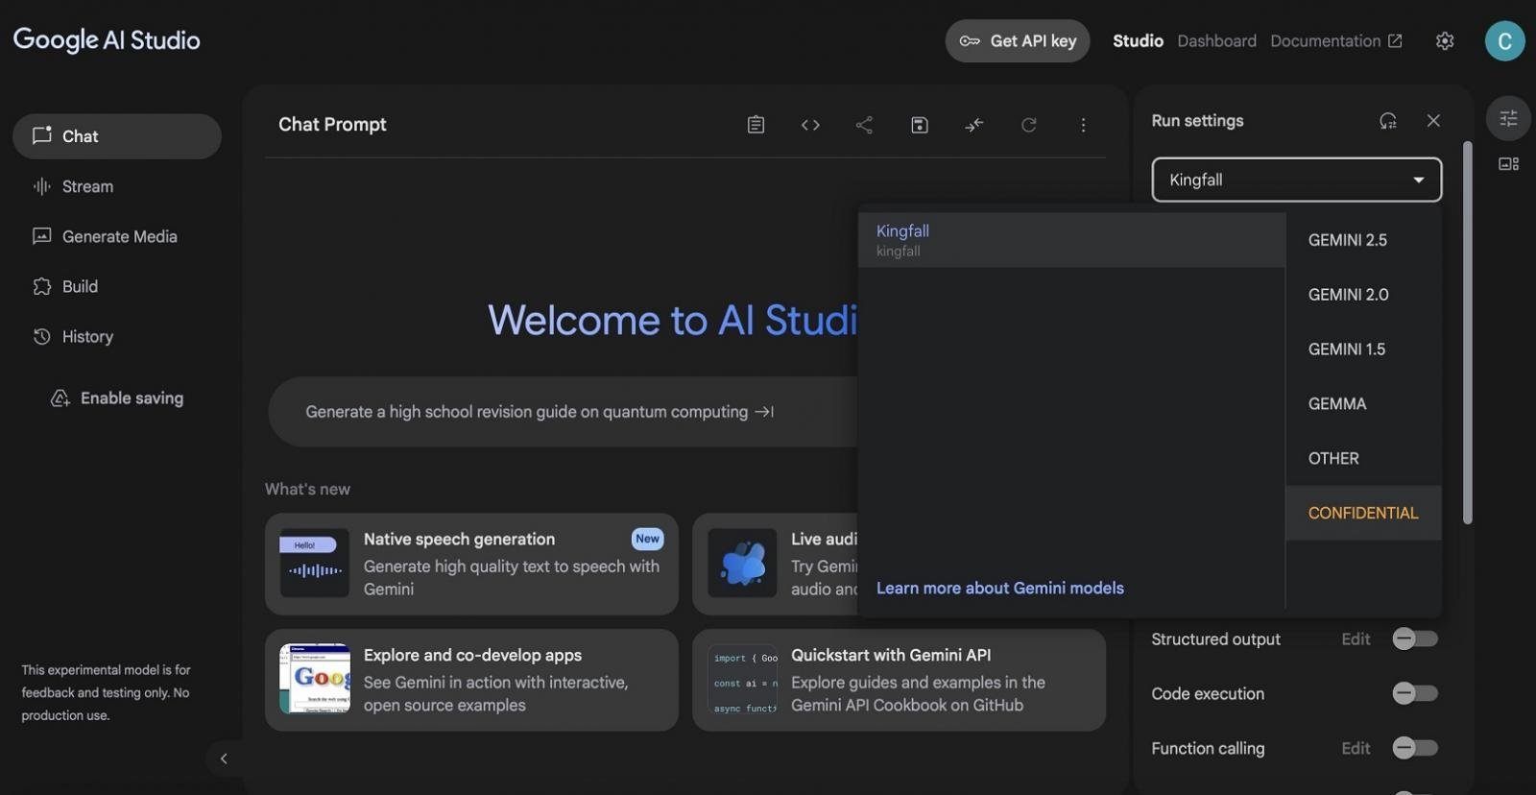Turn on the Function calling switch
Viewport: 1536px width, 795px height.
point(1414,748)
